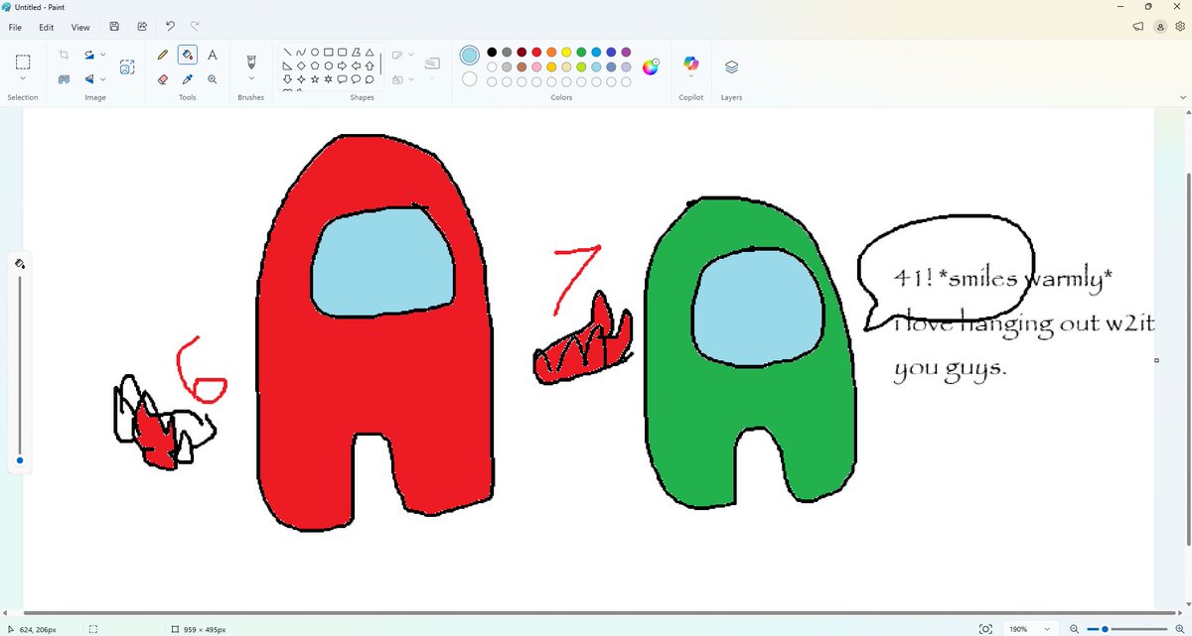Expand the Brushes dropdown
The image size is (1192, 636).
(x=251, y=78)
